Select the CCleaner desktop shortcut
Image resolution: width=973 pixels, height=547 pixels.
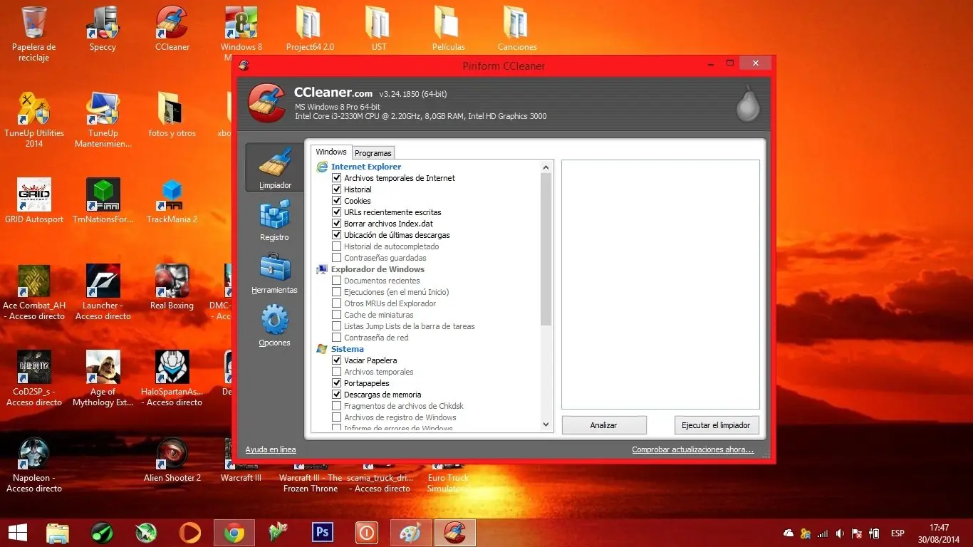[172, 28]
